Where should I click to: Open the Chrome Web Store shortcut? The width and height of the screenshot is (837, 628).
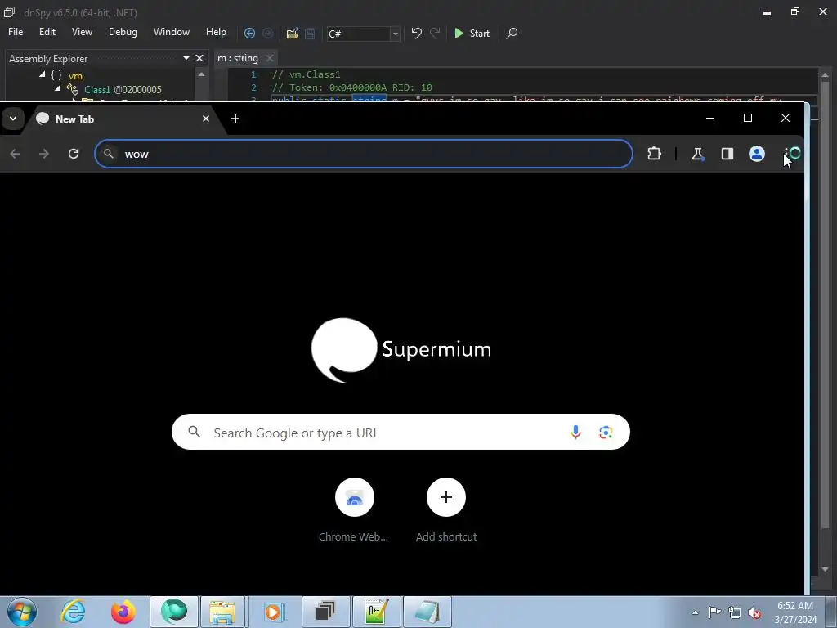(x=354, y=509)
